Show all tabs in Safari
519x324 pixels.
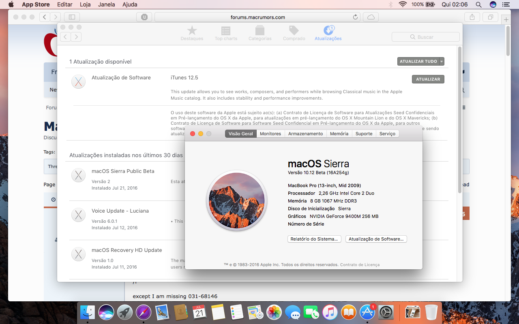pyautogui.click(x=491, y=17)
